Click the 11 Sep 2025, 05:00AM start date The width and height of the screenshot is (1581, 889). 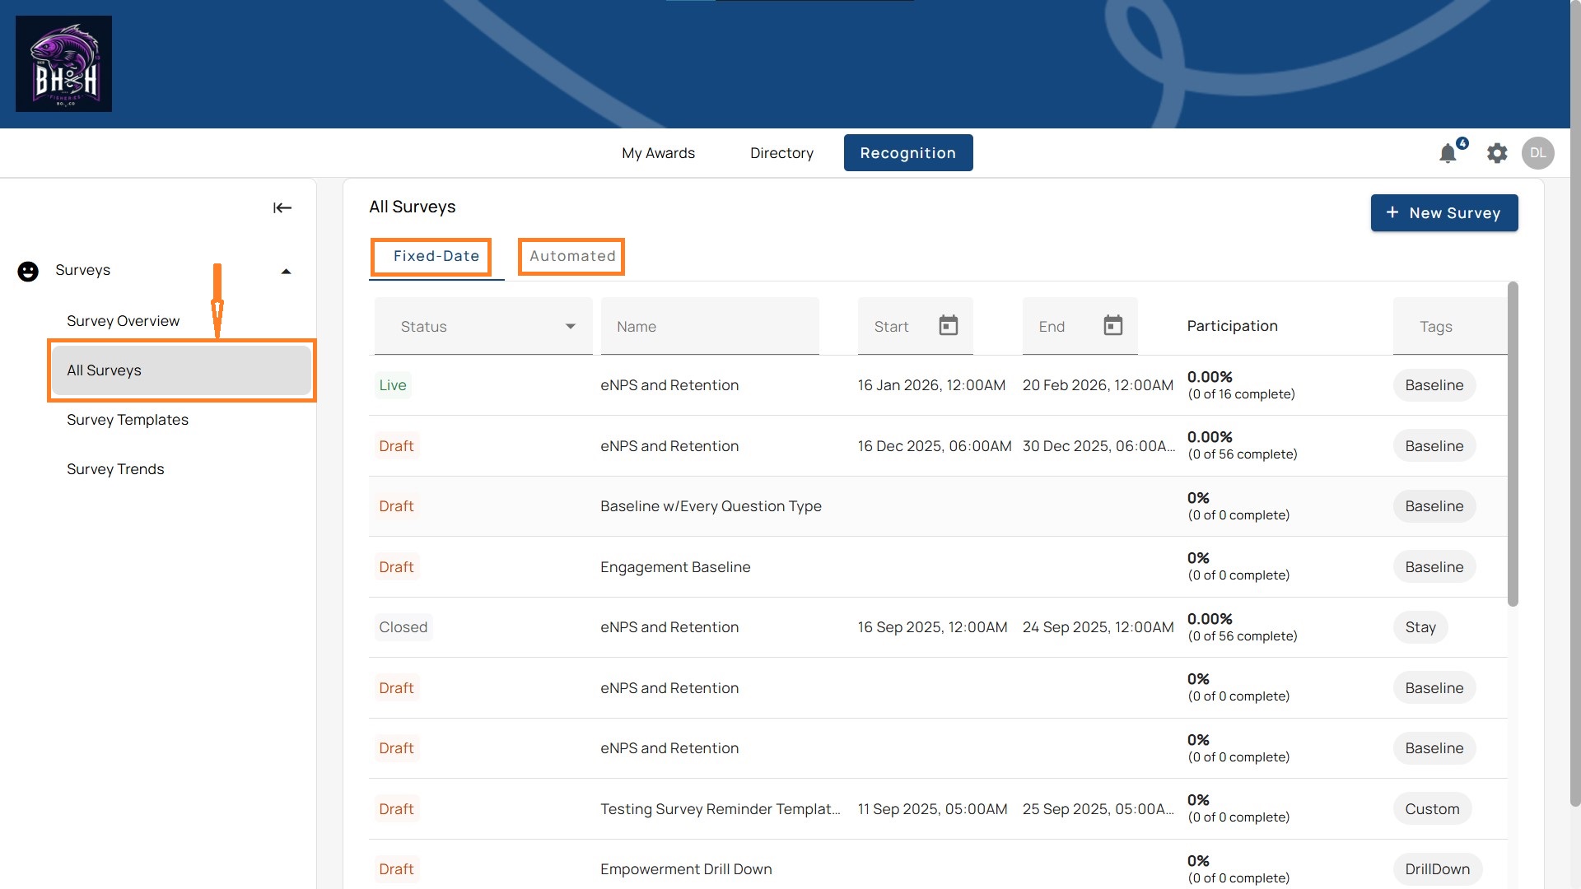(x=932, y=809)
